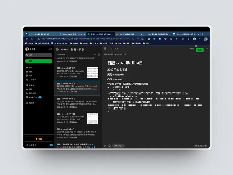This screenshot has height=175, width=233.
Task: Open Notebooks in the sidebar
Action: click(30, 85)
